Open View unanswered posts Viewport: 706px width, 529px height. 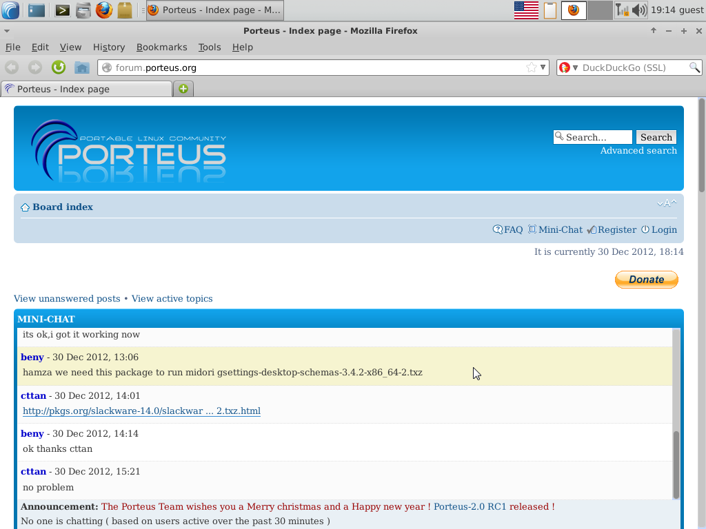coord(67,299)
